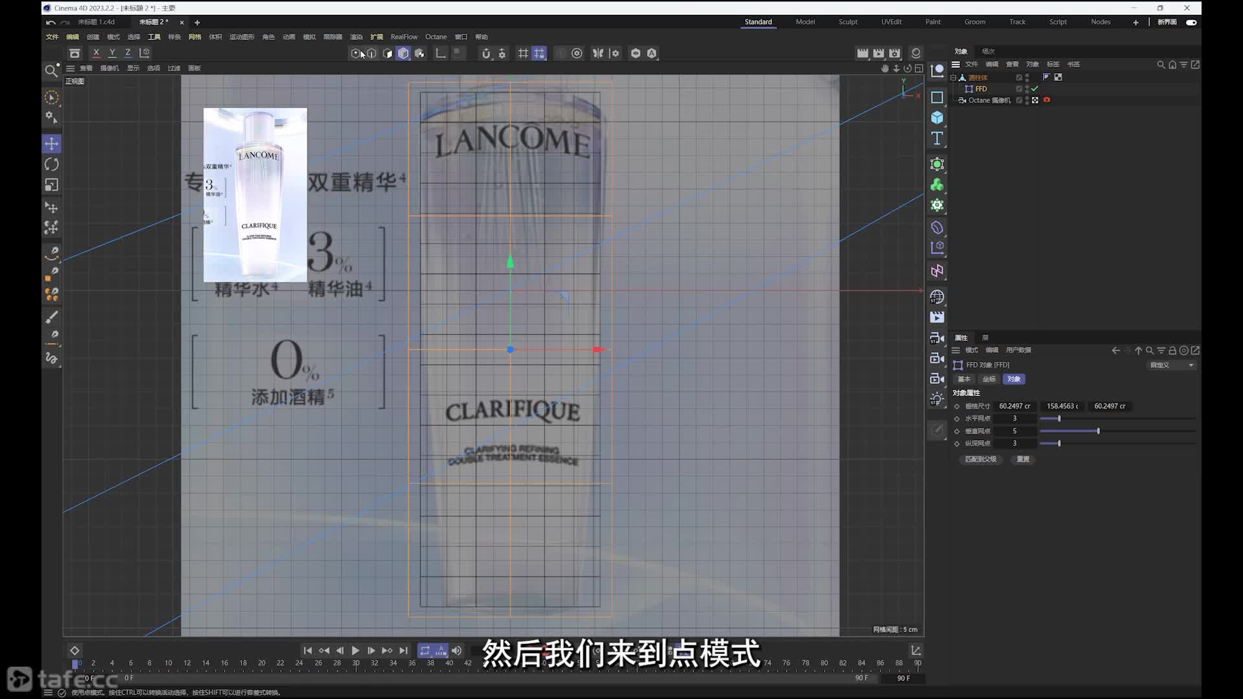Toggle the active snap grid icon
This screenshot has width=1243, height=699.
click(x=539, y=54)
